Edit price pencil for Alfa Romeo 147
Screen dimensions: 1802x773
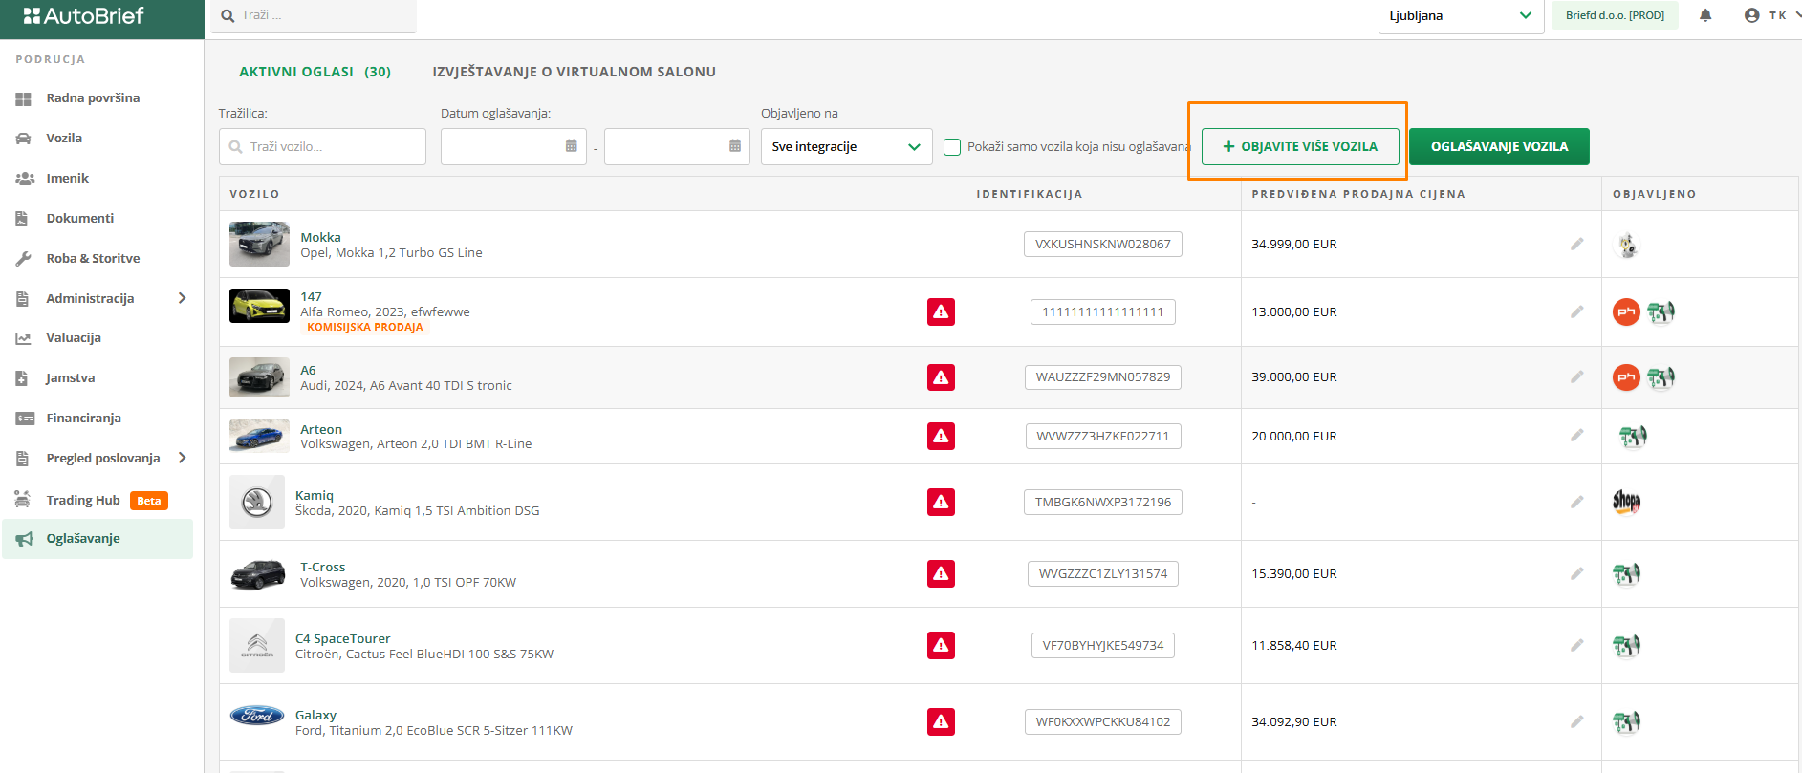[x=1577, y=311]
